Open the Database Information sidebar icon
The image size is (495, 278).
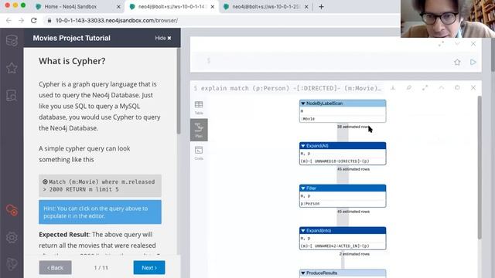(x=12, y=41)
